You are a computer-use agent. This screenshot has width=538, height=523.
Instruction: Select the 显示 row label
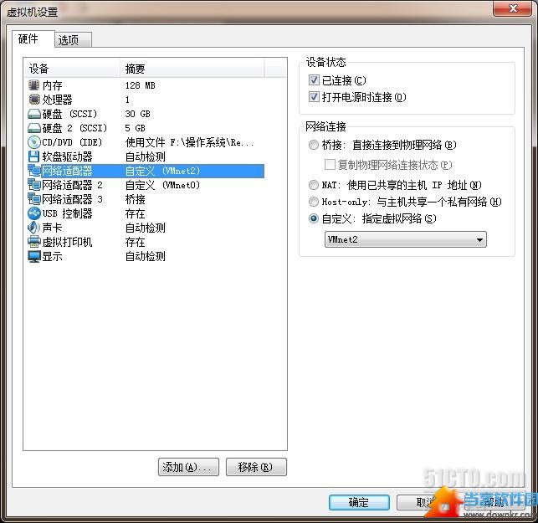pos(52,256)
